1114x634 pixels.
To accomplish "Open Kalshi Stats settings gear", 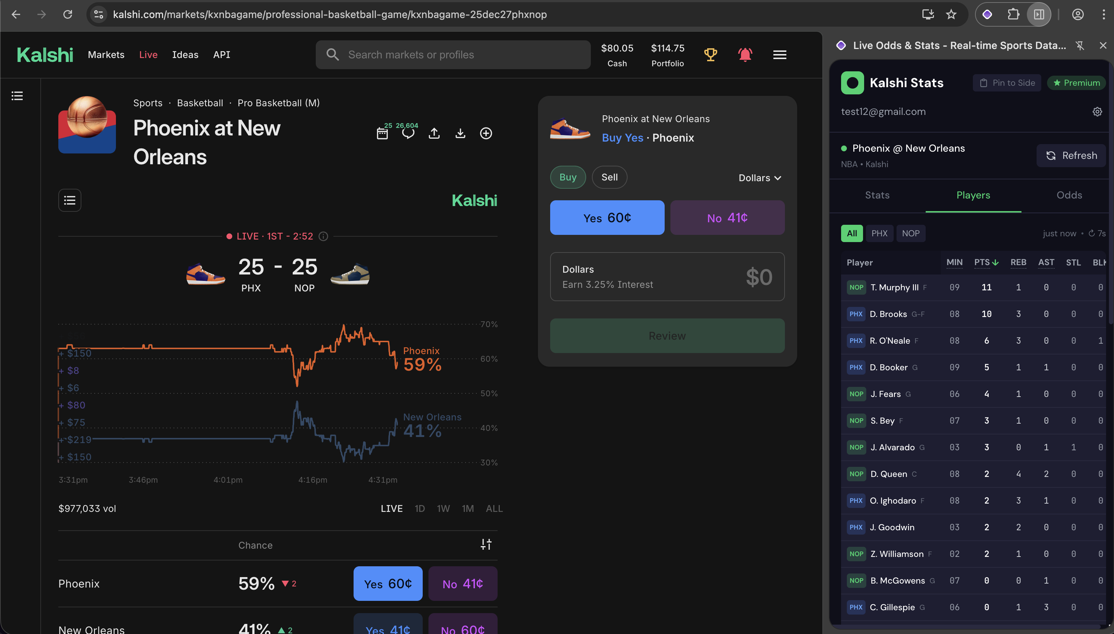I will click(1097, 112).
